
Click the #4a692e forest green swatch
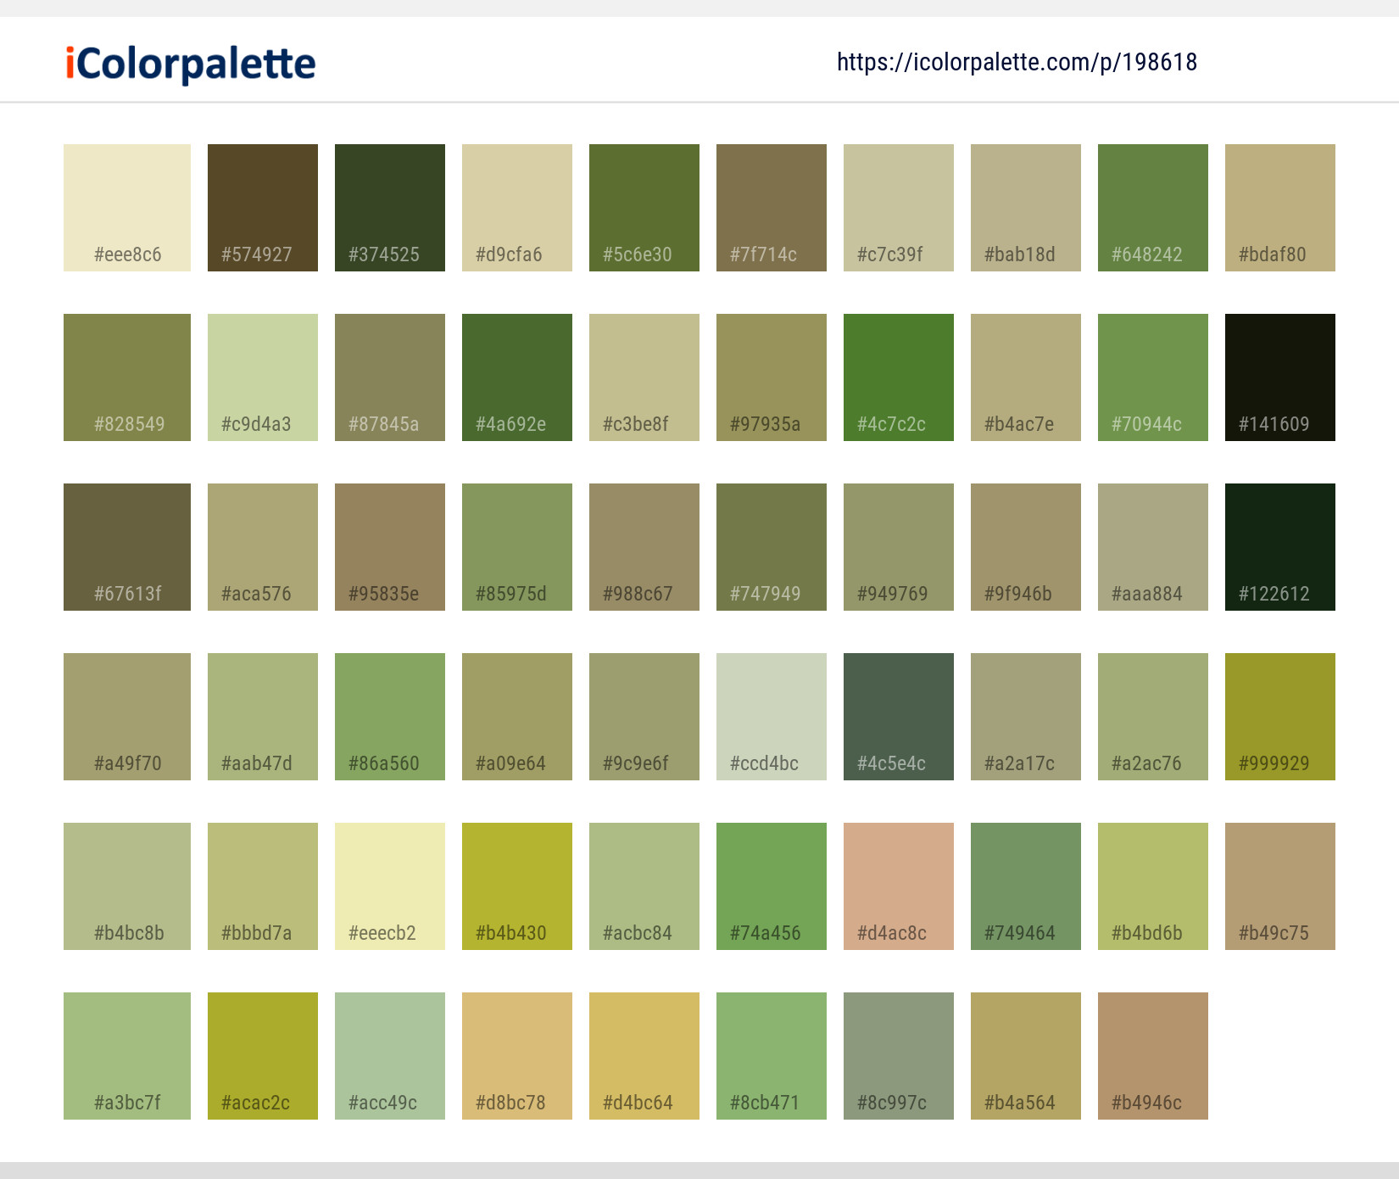pyautogui.click(x=517, y=377)
